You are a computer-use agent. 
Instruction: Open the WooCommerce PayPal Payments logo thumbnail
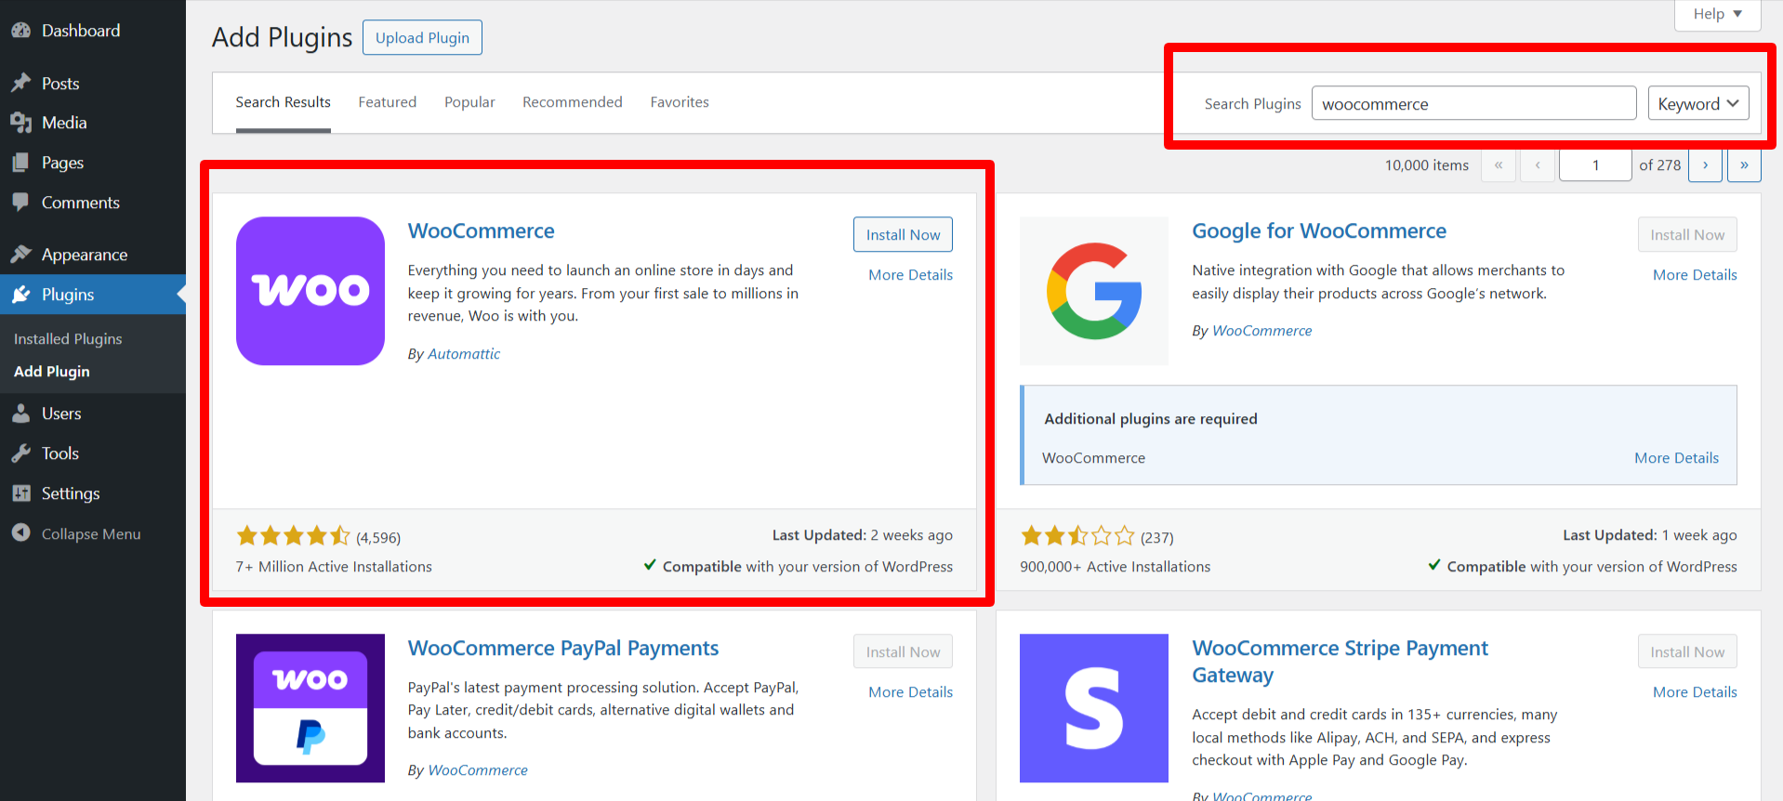click(310, 708)
